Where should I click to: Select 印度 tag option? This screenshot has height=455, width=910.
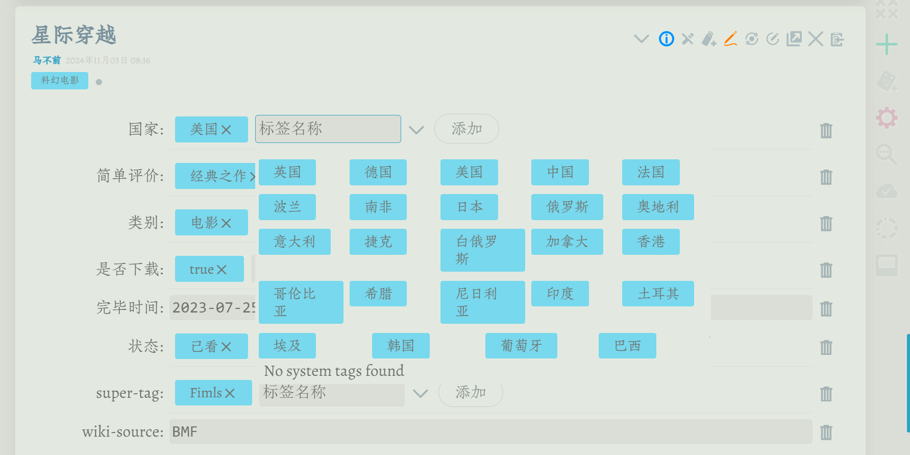(560, 294)
